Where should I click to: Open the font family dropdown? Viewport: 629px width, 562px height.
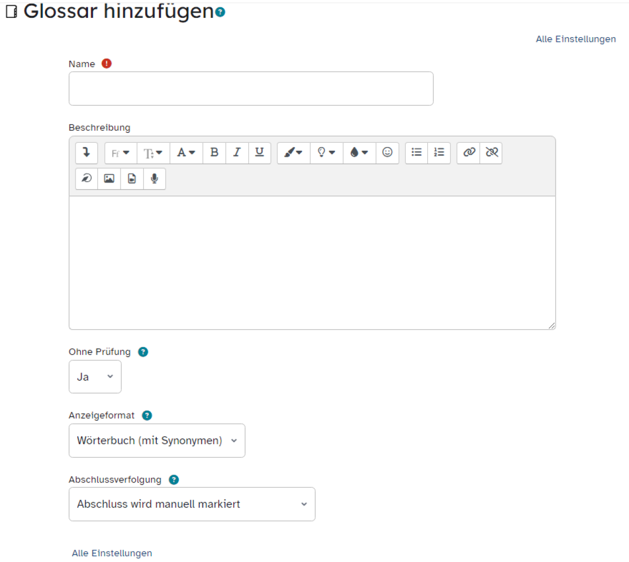point(120,153)
